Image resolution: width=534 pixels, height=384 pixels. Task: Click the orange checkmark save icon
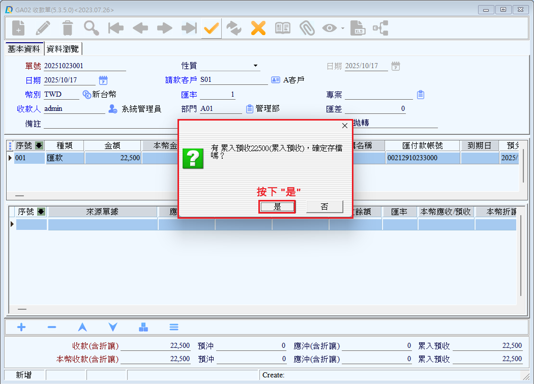coord(211,28)
